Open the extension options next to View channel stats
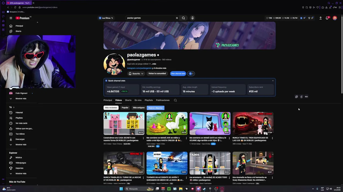The height and width of the screenshot is (192, 343). pyautogui.click(x=191, y=74)
